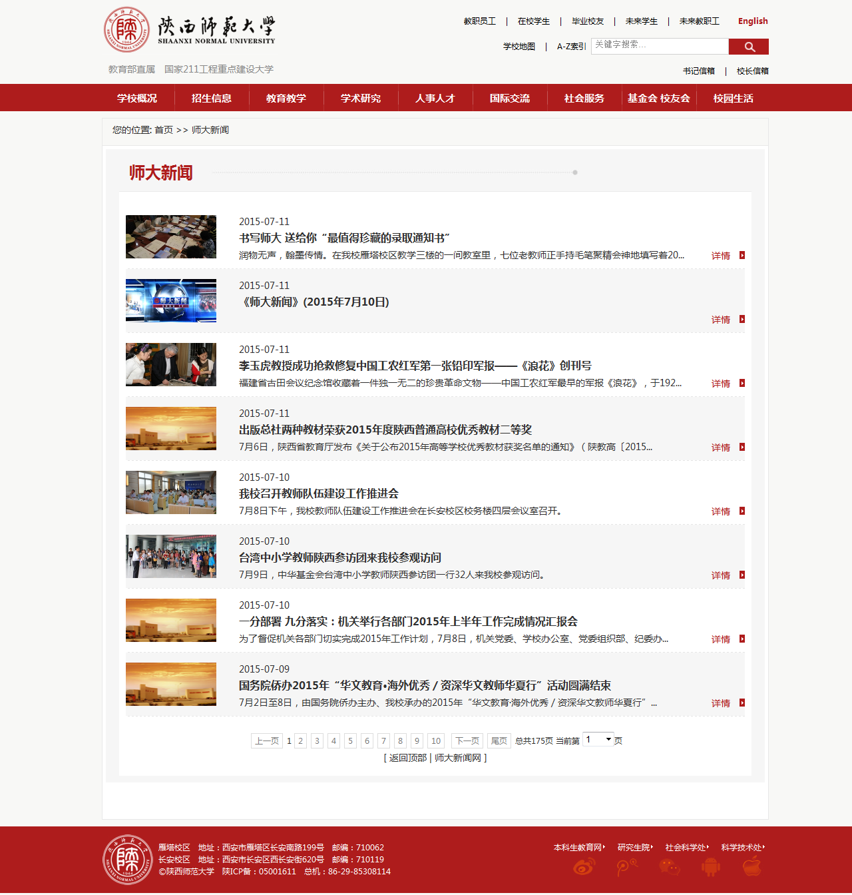Click the Android app icon
852x895 pixels.
(710, 867)
